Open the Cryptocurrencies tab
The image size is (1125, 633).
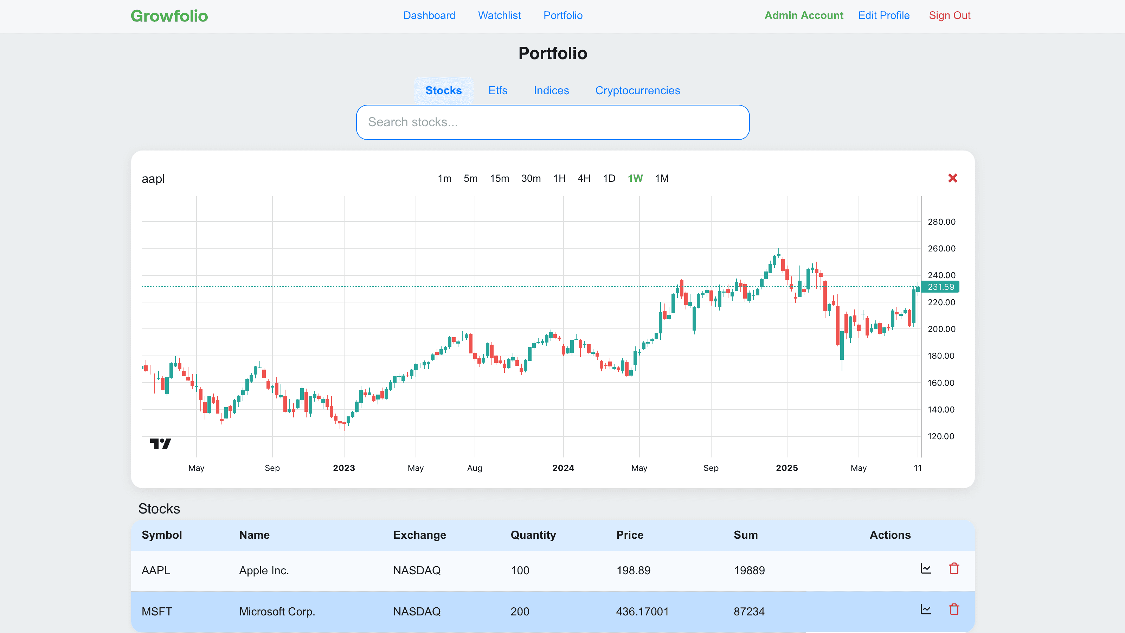coord(637,90)
